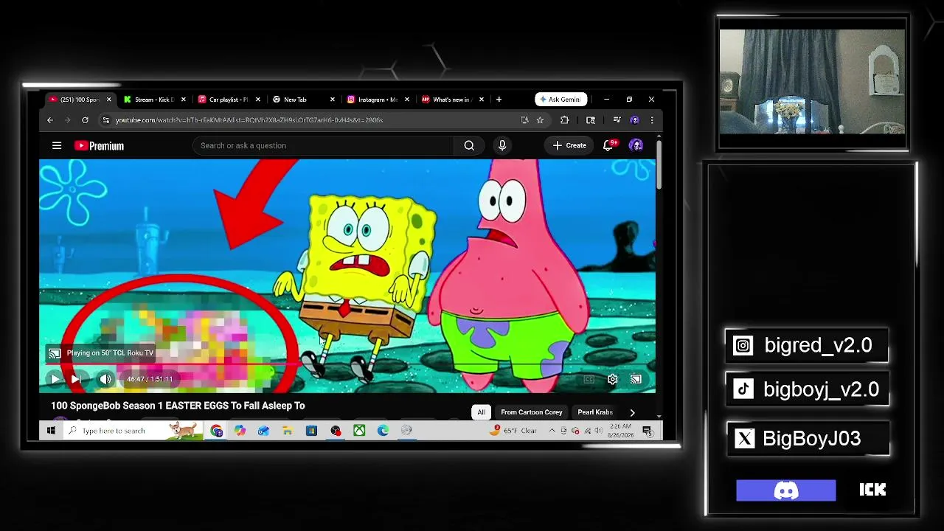
Task: Go to YouTube Premium home logo
Action: pos(99,145)
